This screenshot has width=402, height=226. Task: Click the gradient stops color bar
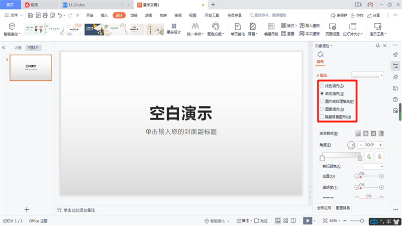click(341, 155)
